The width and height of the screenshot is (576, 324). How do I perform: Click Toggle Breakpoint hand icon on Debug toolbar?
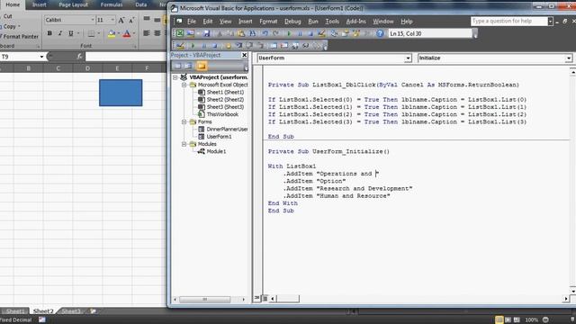point(228,46)
